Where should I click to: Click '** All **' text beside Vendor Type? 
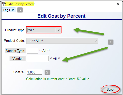[44, 51]
